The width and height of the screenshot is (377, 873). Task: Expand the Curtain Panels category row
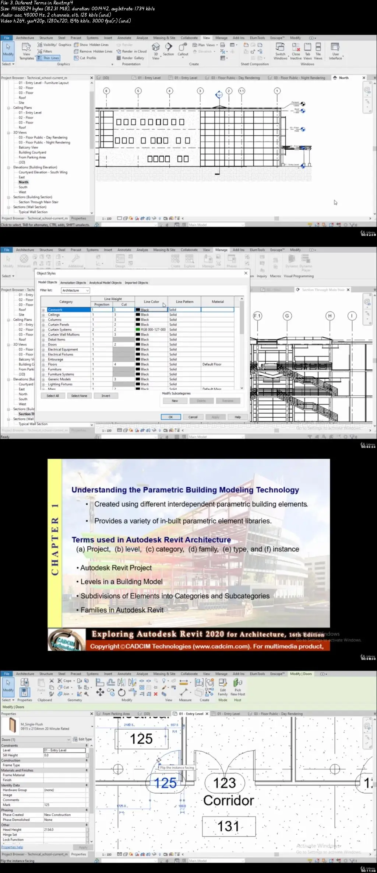point(43,325)
